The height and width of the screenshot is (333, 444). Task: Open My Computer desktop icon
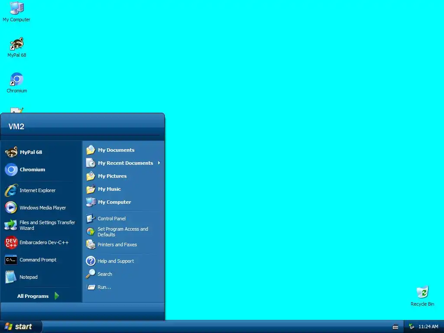16,8
